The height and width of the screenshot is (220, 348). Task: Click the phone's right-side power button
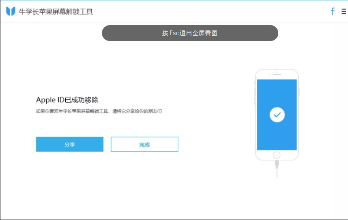299,92
